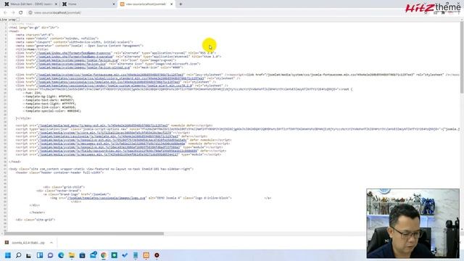This screenshot has width=464, height=261.
Task: Open the green square app on taskbar
Action: pos(115,255)
